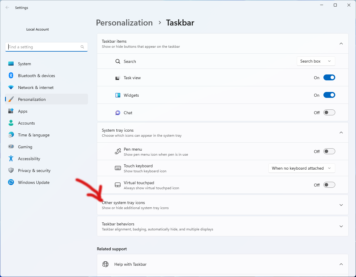The image size is (356, 277).
Task: Select Apps in the sidebar
Action: [x=46, y=111]
